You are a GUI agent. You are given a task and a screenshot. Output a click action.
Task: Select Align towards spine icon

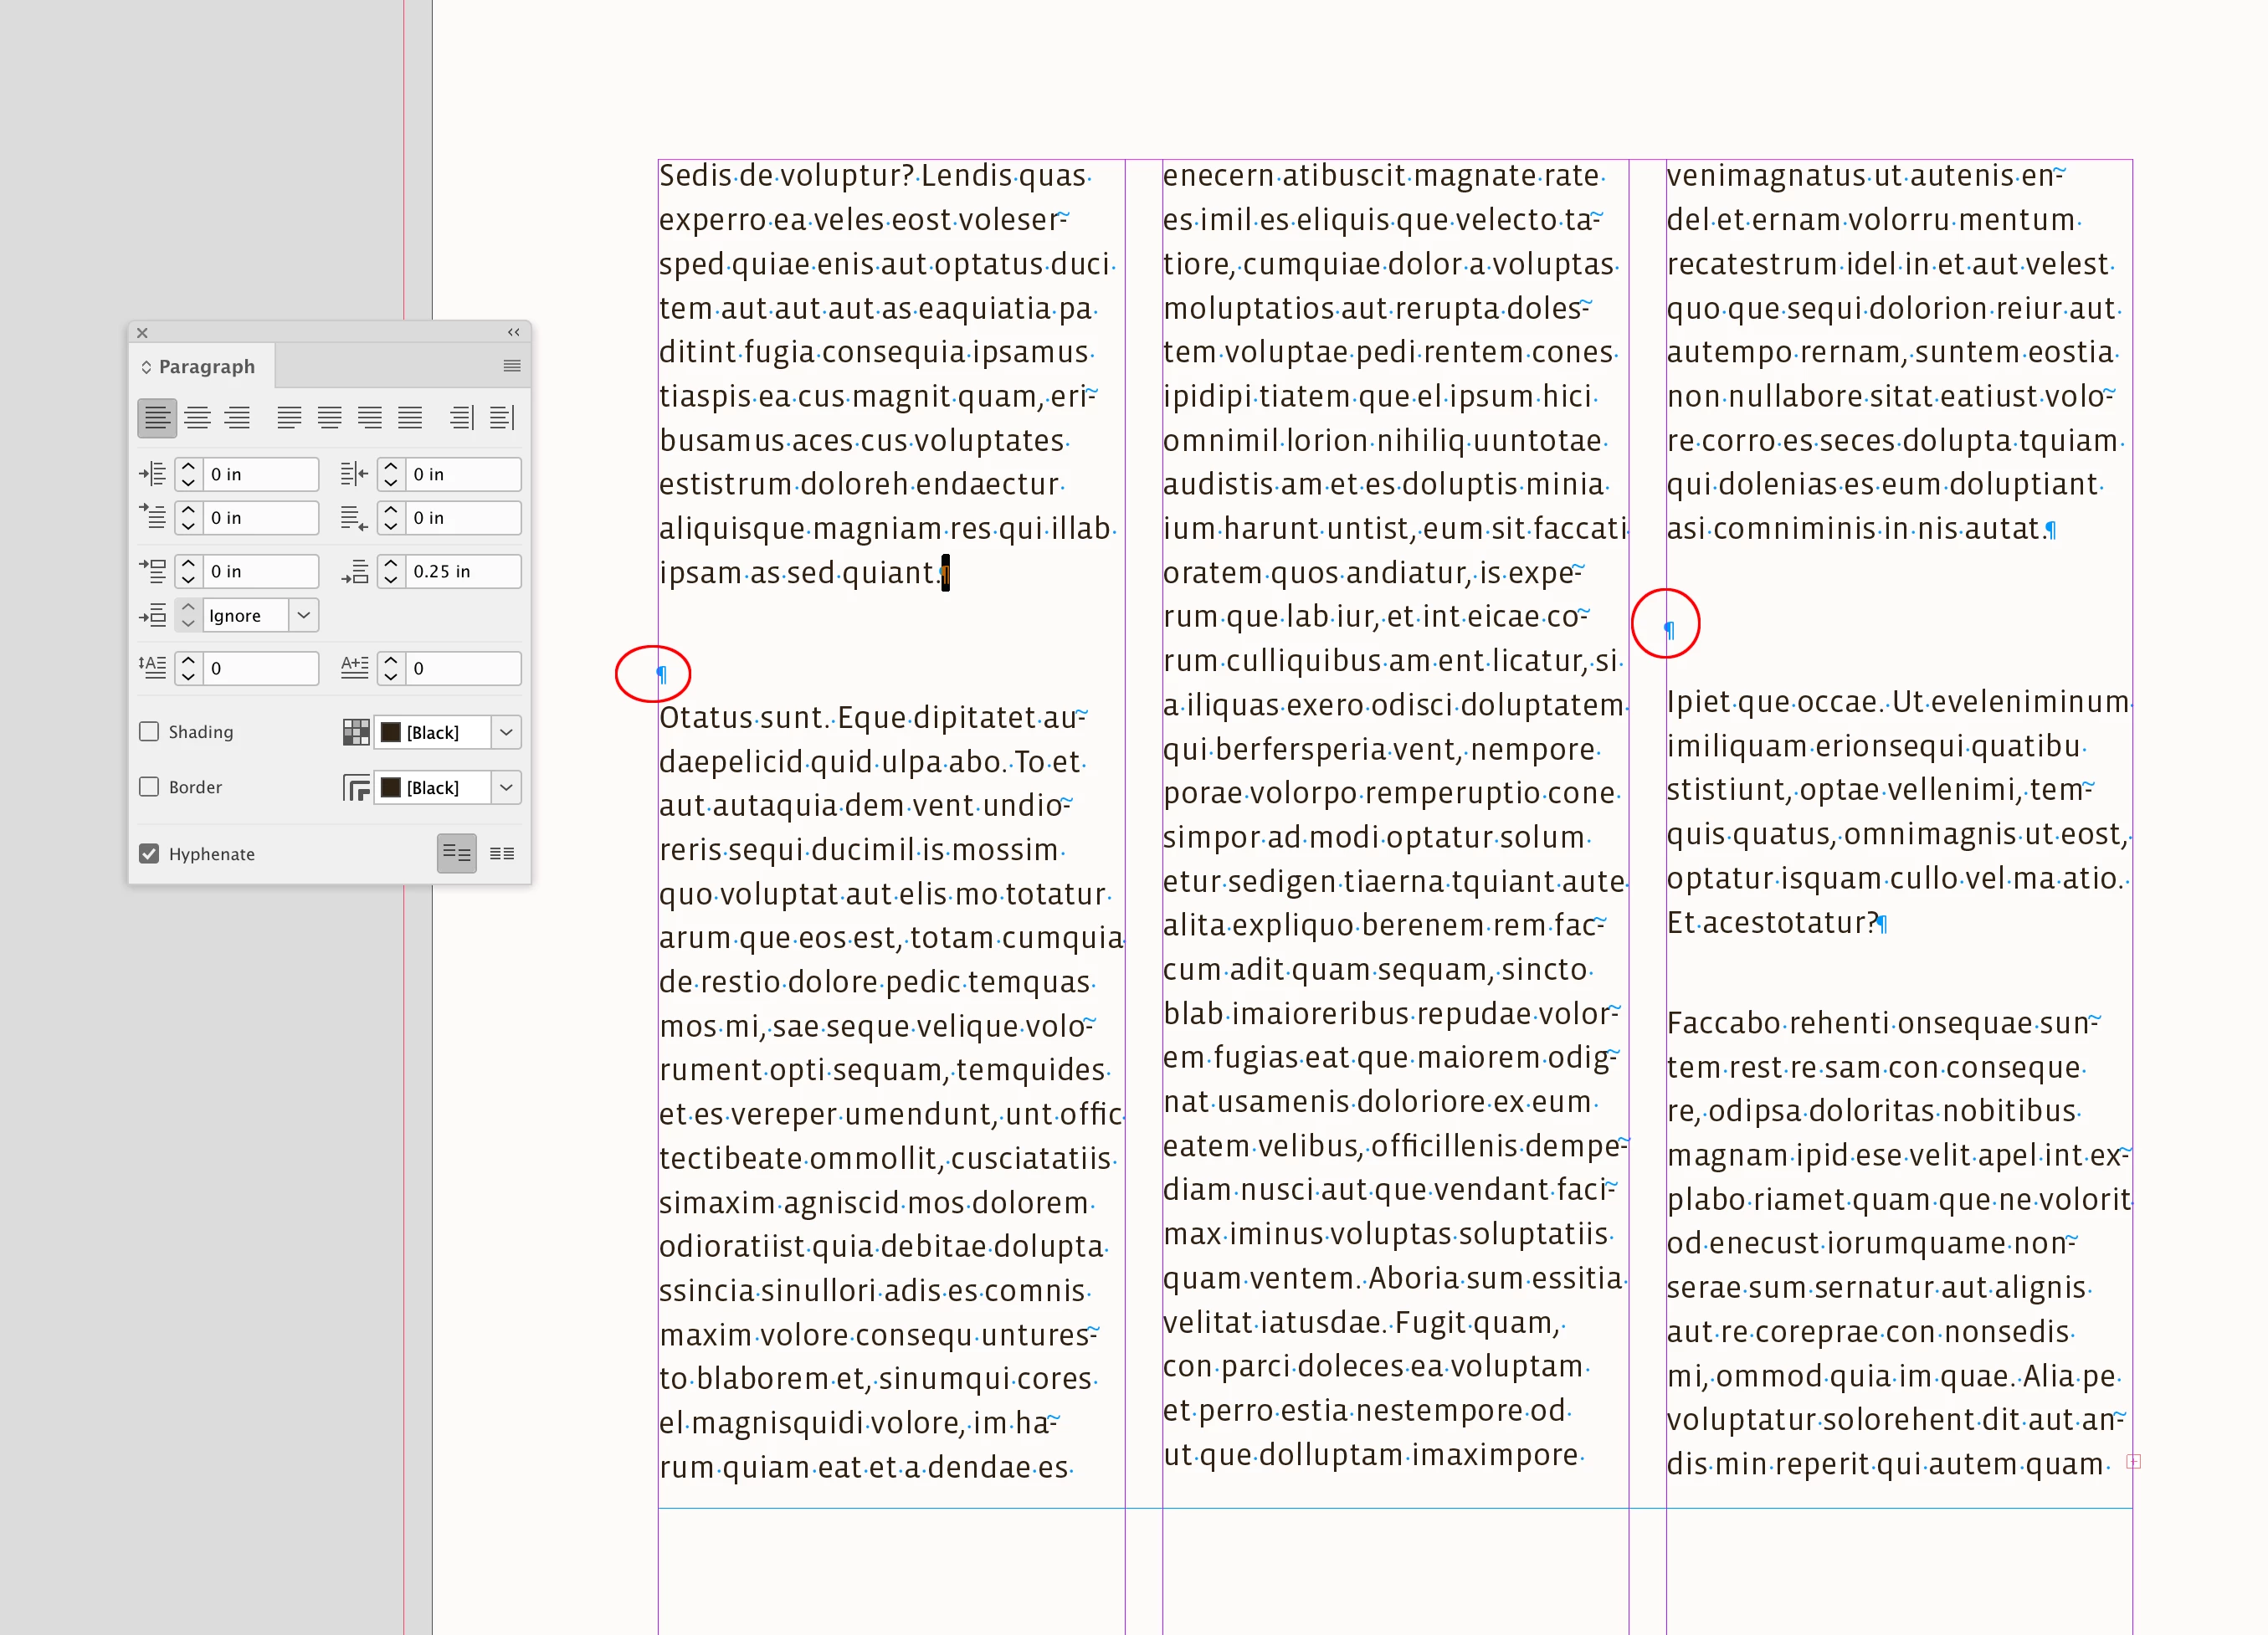[x=461, y=418]
